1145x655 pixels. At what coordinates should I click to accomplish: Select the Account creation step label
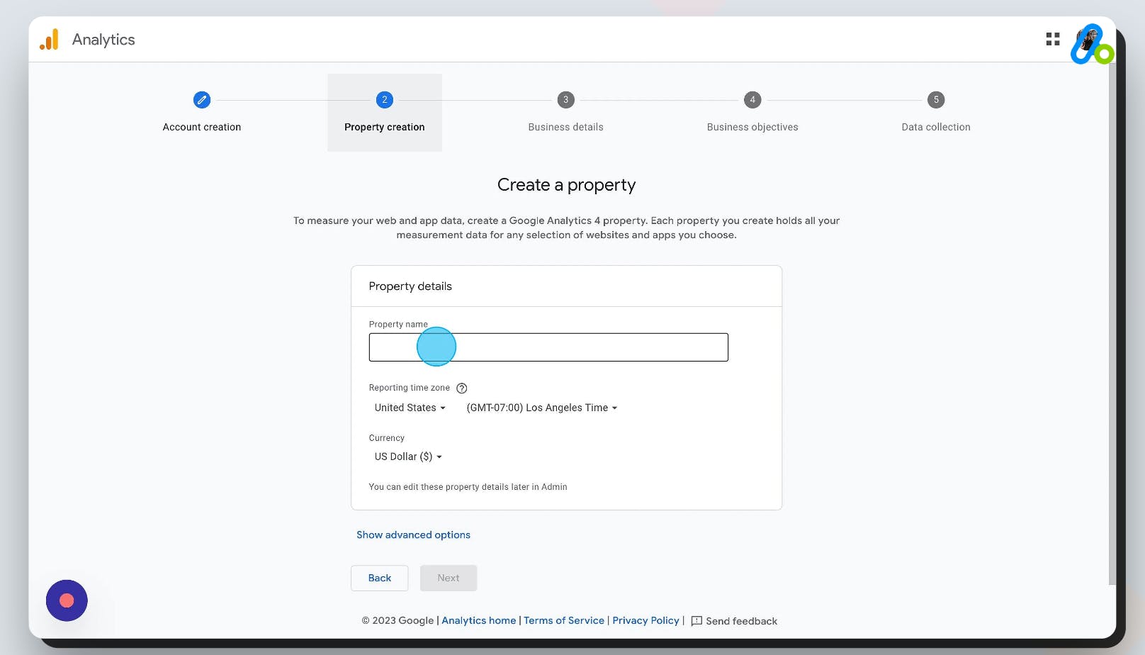(x=201, y=127)
